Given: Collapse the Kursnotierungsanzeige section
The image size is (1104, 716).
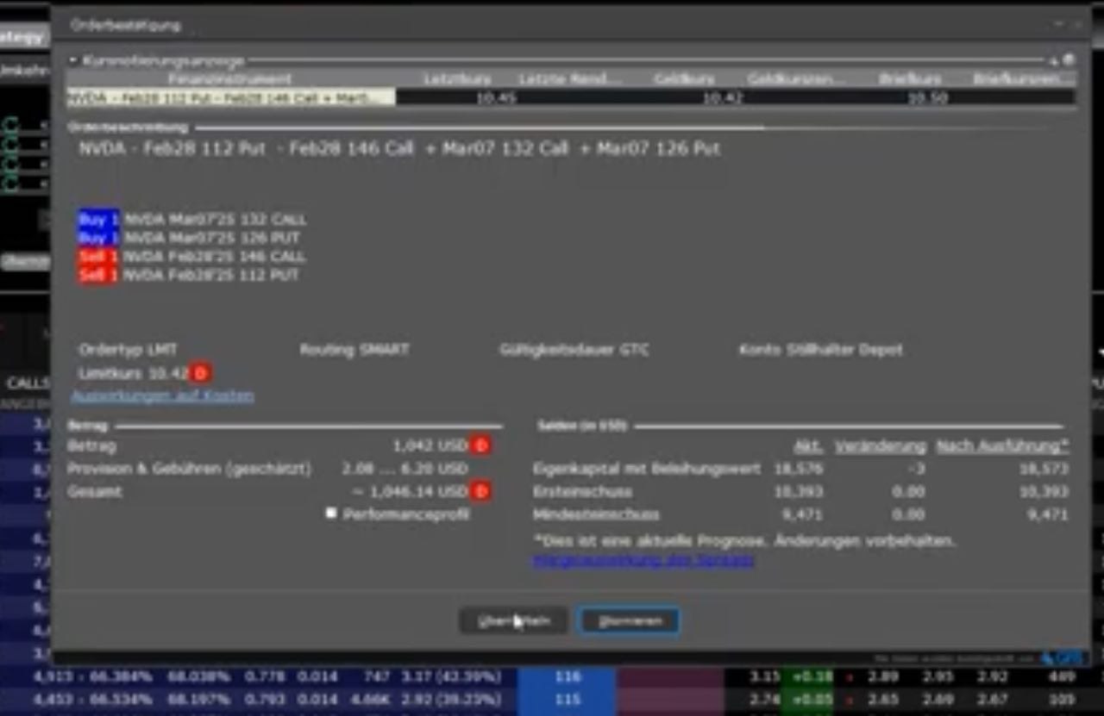Looking at the screenshot, I should click(x=73, y=61).
